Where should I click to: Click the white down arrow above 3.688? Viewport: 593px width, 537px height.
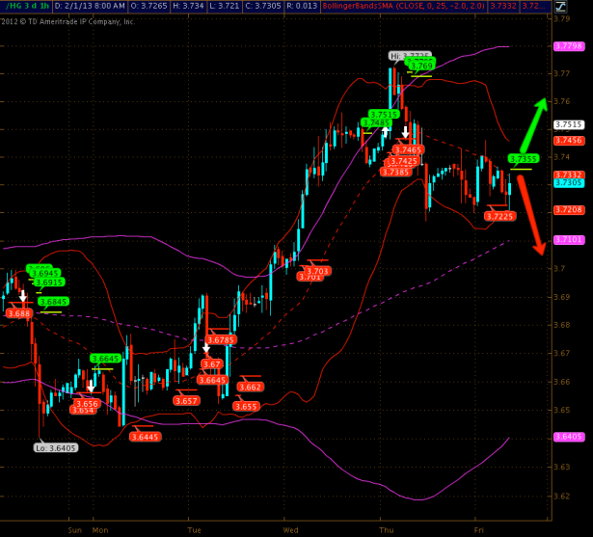pyautogui.click(x=22, y=297)
